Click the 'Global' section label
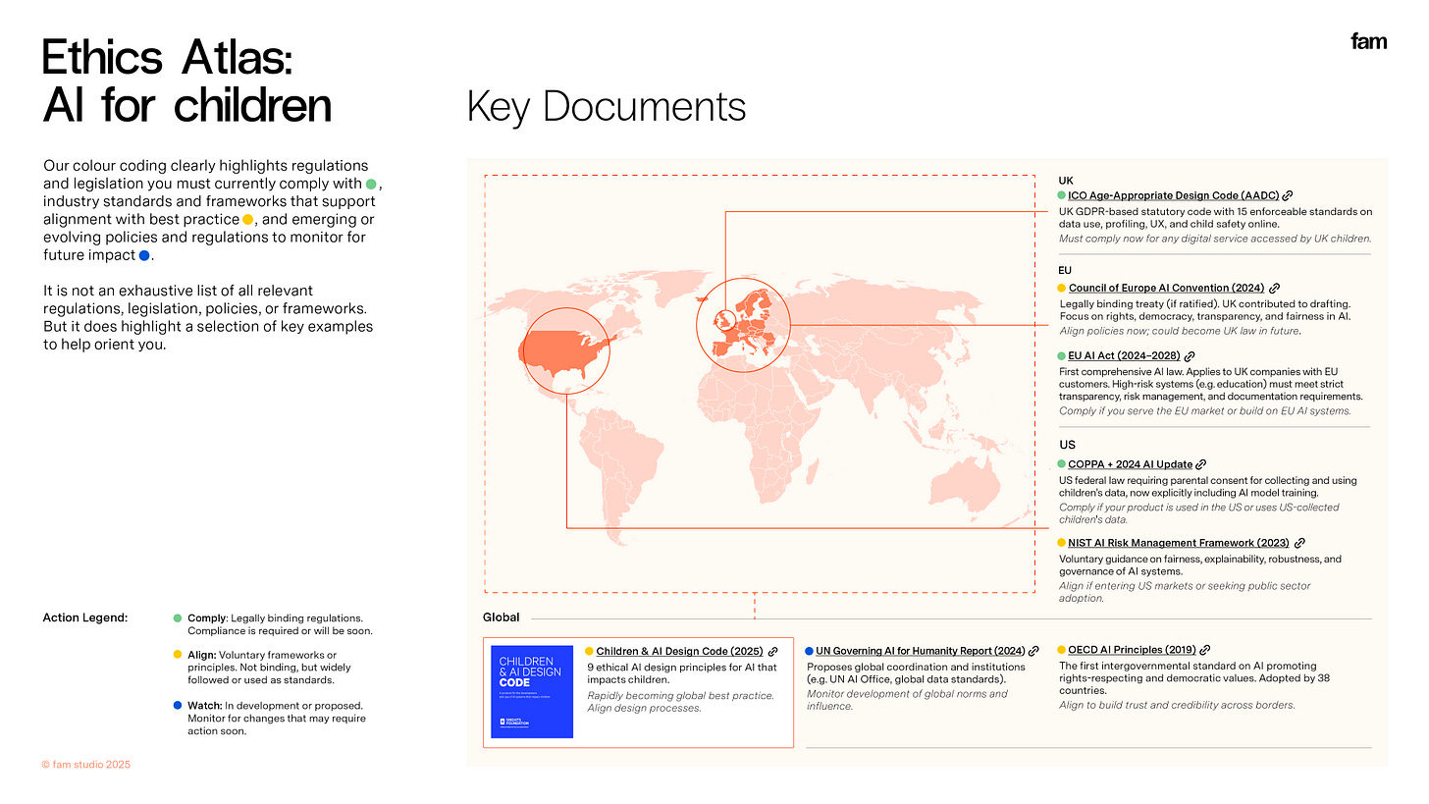Viewport: 1429px width, 804px height. point(501,617)
